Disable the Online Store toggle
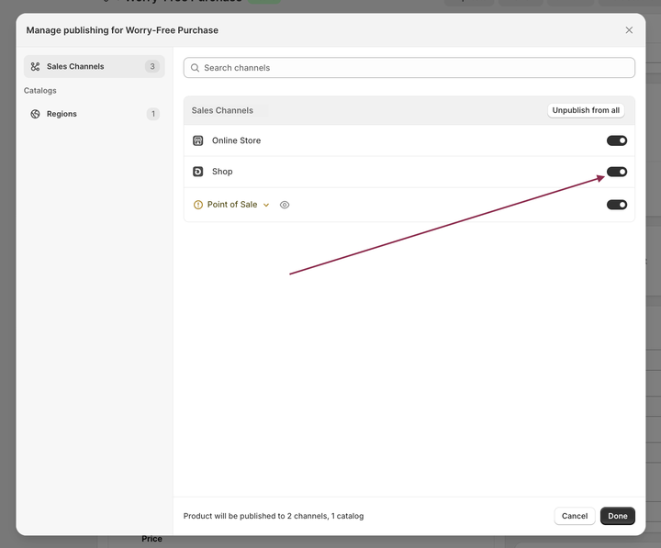 (x=617, y=140)
